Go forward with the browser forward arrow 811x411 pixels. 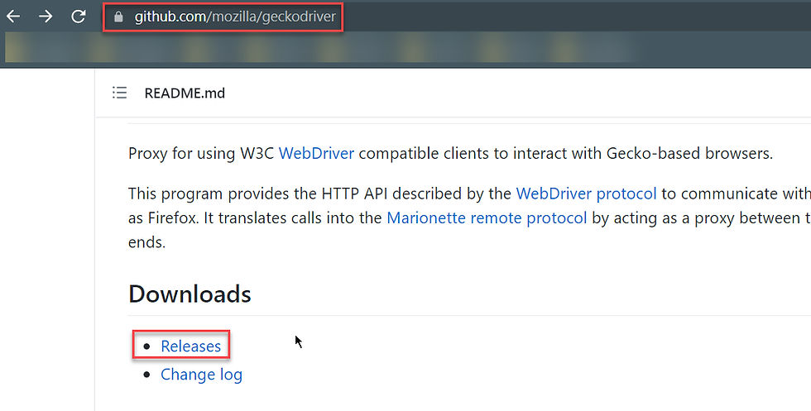click(x=46, y=17)
